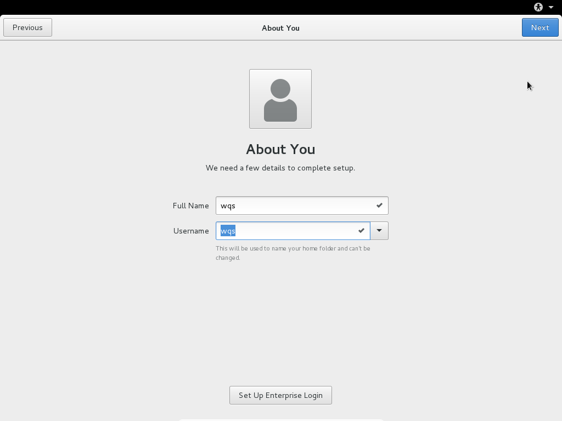Click the "Username" label
Screen dimensions: 562x421
pyautogui.click(x=191, y=231)
